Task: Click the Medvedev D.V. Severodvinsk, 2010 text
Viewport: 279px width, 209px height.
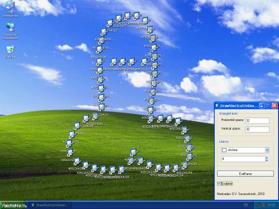Action: tap(240, 194)
